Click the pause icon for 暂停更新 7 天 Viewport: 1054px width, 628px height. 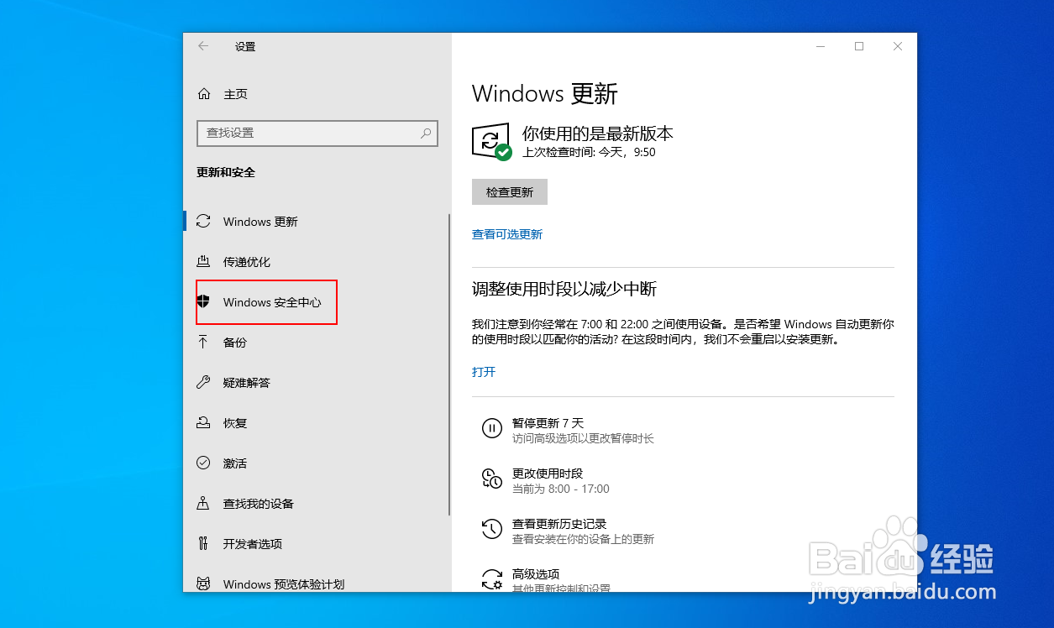tap(491, 429)
